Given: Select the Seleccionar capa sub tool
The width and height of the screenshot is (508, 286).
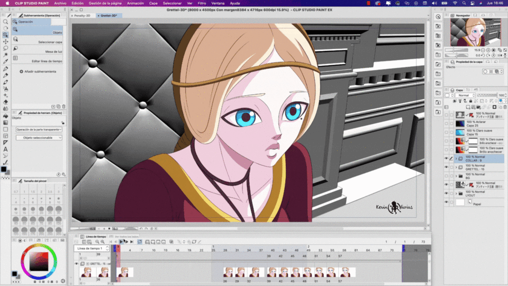Looking at the screenshot, I should coord(50,42).
